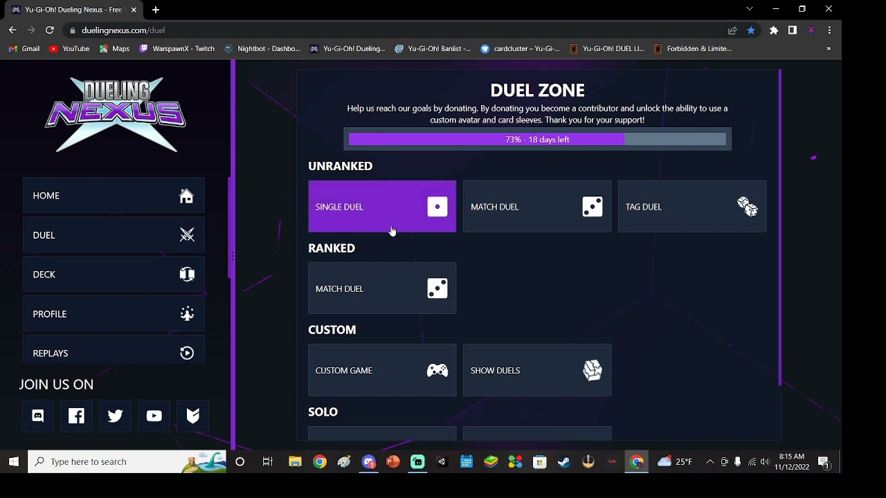This screenshot has height=498, width=886.
Task: Show hidden system tray icons
Action: [710, 462]
